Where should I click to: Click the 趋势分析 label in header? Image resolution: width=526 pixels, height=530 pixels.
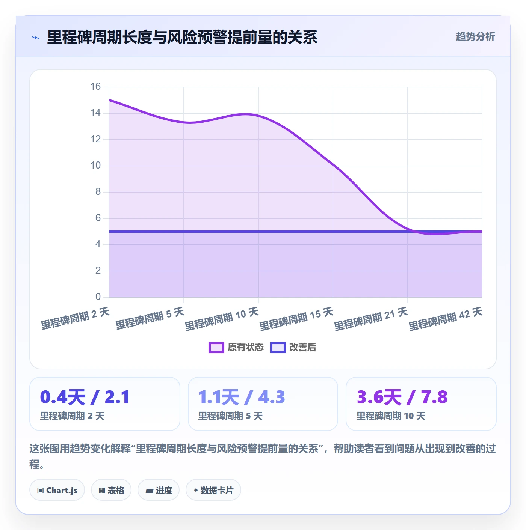(475, 37)
